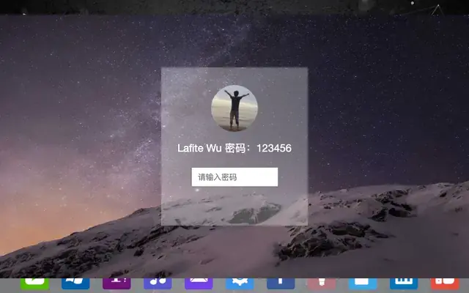Image resolution: width=469 pixels, height=293 pixels.
Task: Focus the 请输入密码 password field
Action: pos(234,177)
